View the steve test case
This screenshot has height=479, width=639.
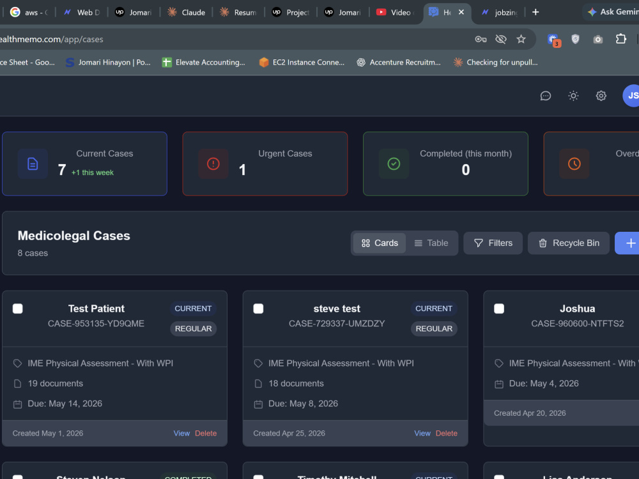coord(422,434)
